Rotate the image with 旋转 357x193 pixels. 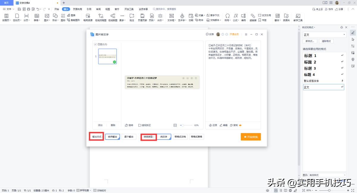tap(129, 125)
